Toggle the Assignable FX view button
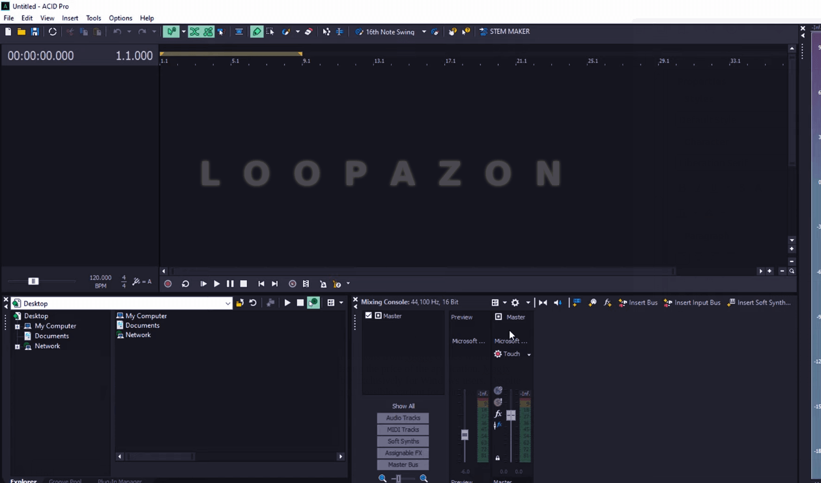This screenshot has width=821, height=483. pos(403,453)
